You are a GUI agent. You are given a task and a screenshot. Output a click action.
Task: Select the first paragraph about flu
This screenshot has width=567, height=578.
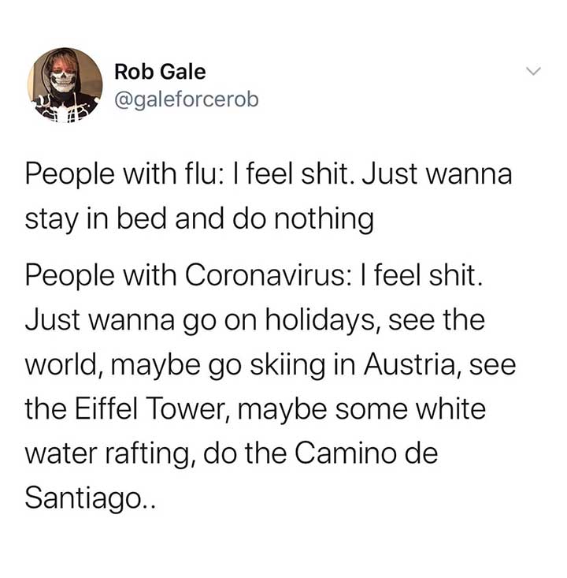point(269,196)
